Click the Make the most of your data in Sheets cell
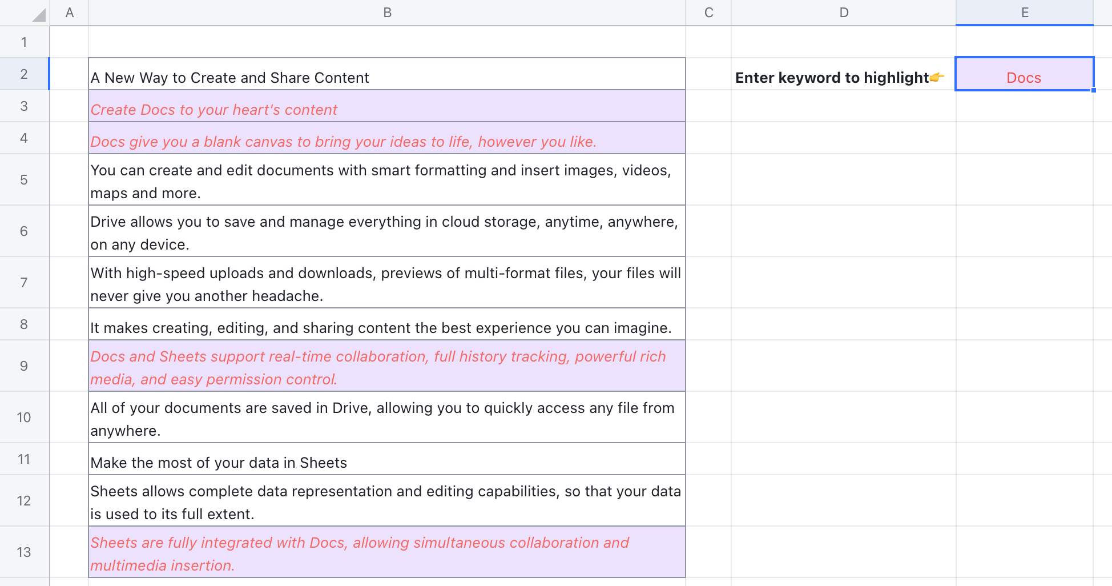The image size is (1112, 586). tap(387, 462)
